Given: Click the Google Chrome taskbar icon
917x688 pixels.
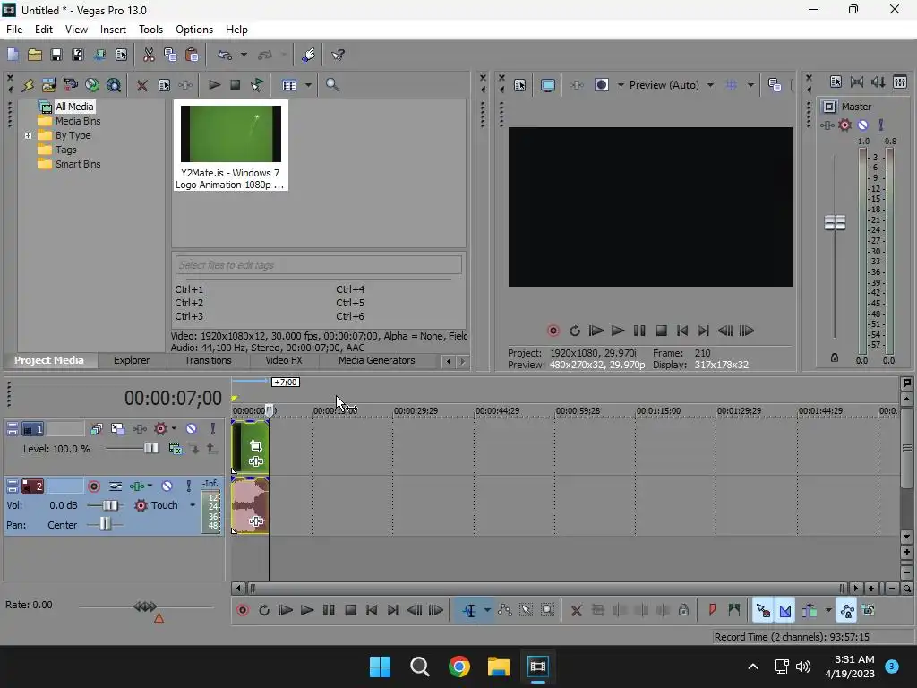Looking at the screenshot, I should [x=459, y=666].
